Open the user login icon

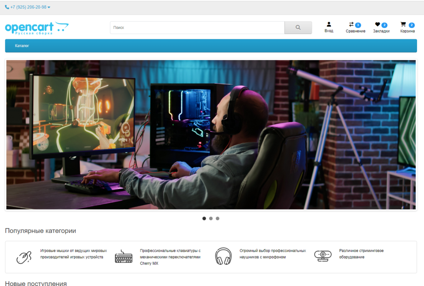click(329, 24)
